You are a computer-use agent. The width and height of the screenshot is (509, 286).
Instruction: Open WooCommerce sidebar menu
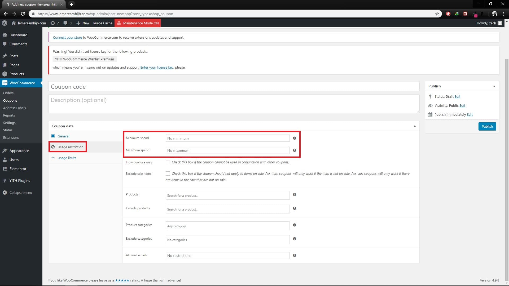pyautogui.click(x=21, y=83)
